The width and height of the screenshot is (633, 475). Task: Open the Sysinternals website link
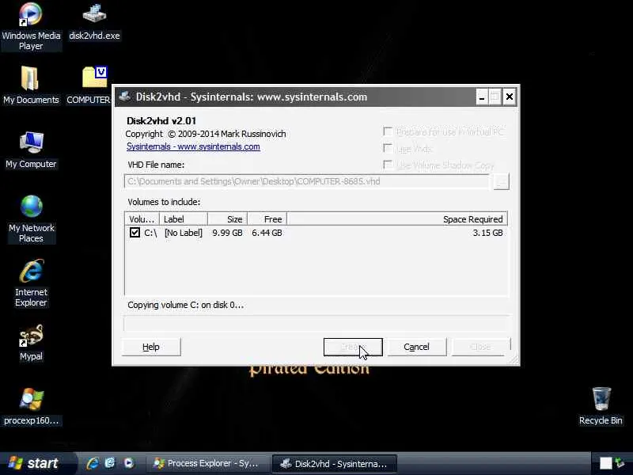193,146
